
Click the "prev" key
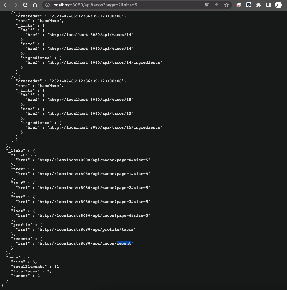pos(18,169)
